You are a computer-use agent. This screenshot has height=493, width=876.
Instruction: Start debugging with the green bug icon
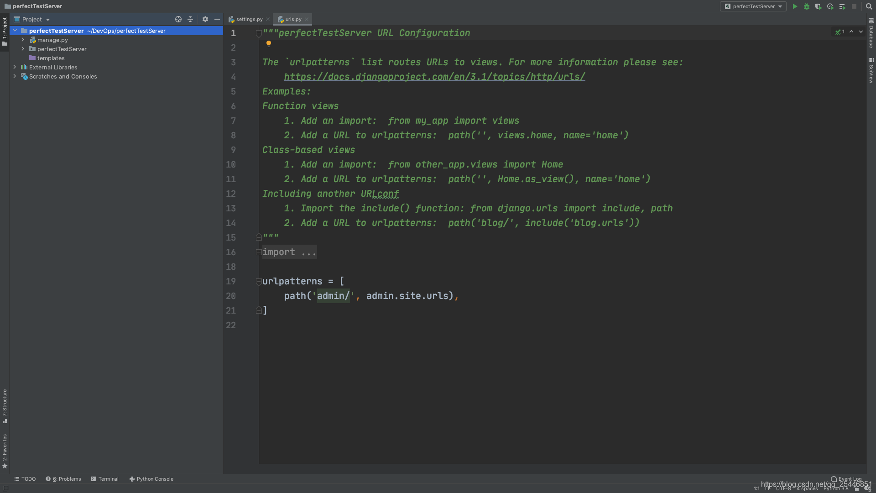pos(807,6)
